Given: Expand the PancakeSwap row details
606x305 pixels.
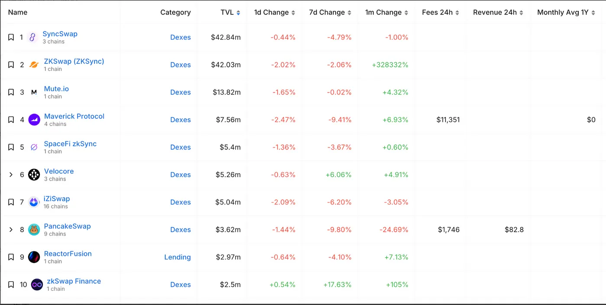Looking at the screenshot, I should click(11, 230).
